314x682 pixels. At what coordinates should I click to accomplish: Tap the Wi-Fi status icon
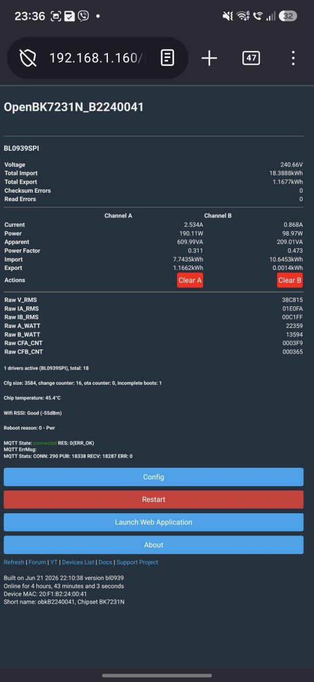click(244, 16)
